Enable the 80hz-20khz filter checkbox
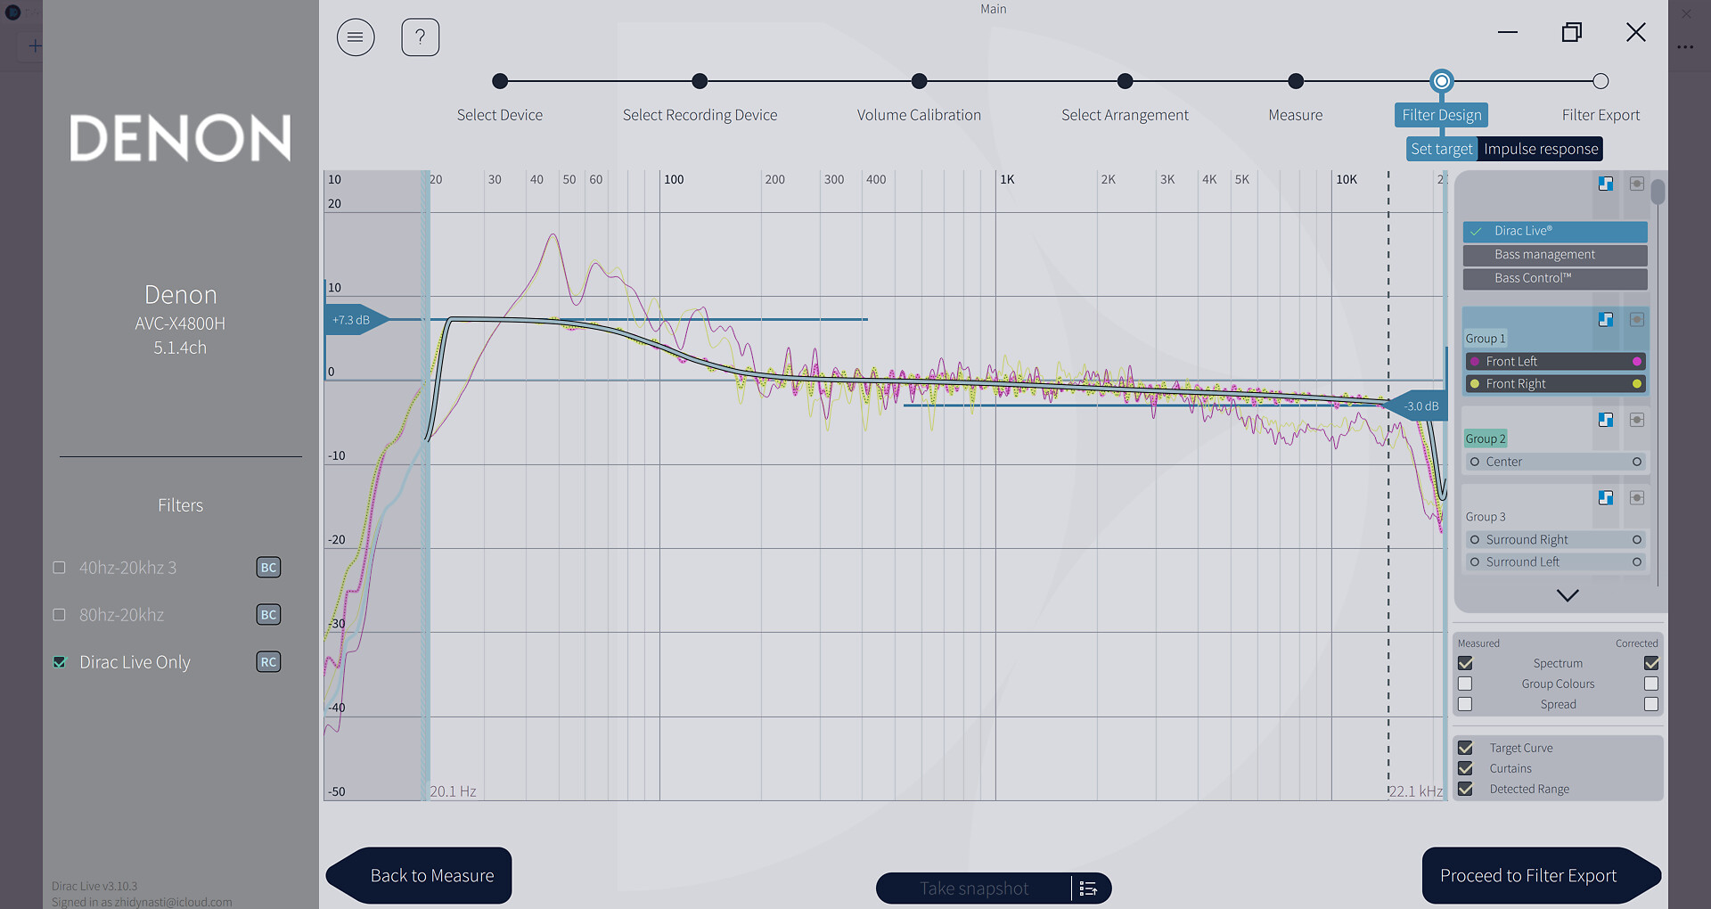 [x=60, y=615]
